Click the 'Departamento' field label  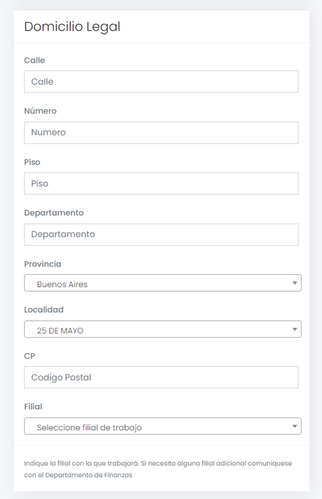pyautogui.click(x=54, y=213)
